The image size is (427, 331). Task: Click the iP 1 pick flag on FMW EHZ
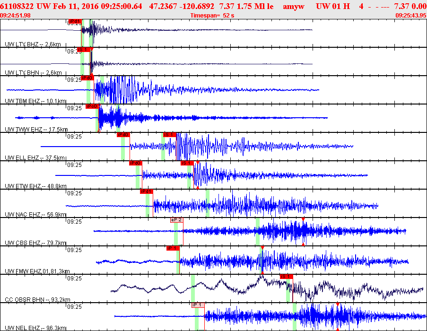click(173, 248)
